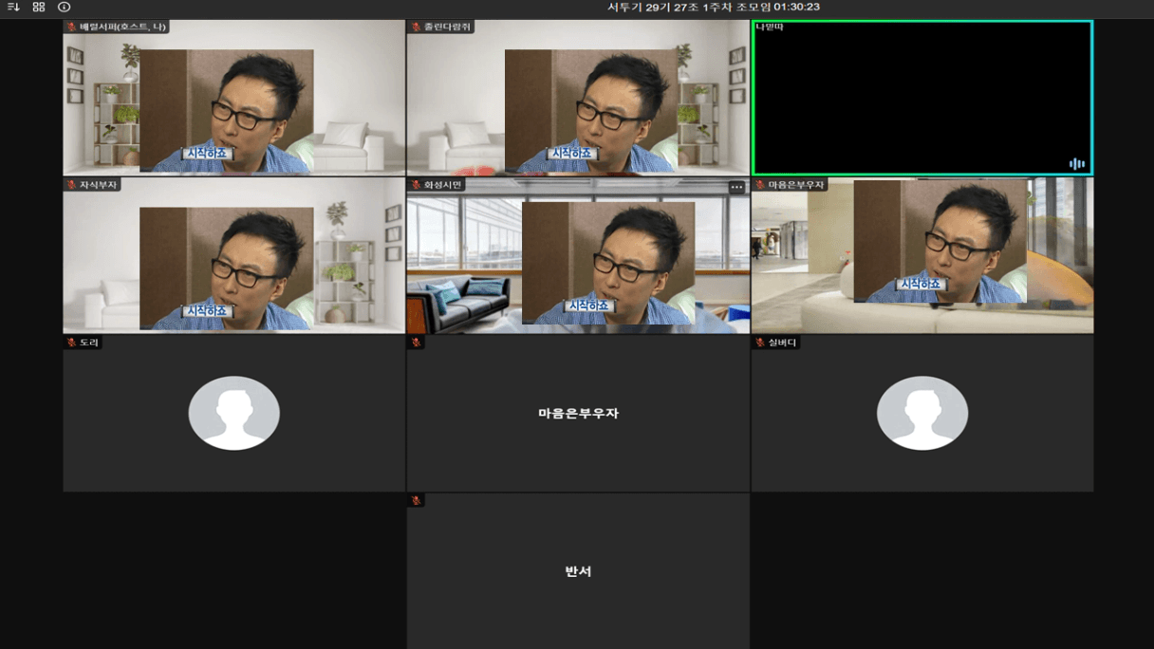The width and height of the screenshot is (1154, 649).
Task: Click 도리's default avatar picture
Action: [x=233, y=413]
